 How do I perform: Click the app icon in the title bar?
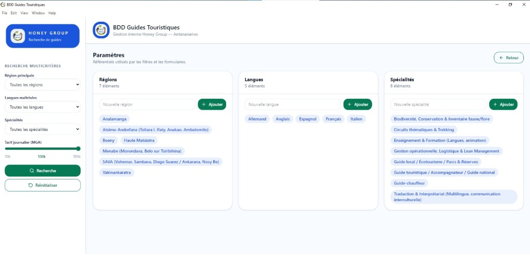click(3, 5)
